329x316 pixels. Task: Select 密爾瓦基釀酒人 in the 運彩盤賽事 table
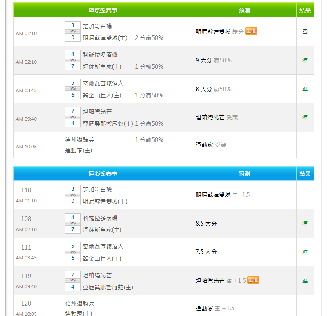[x=103, y=246]
